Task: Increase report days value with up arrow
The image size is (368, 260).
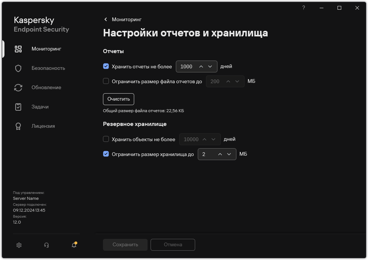Action: point(201,66)
